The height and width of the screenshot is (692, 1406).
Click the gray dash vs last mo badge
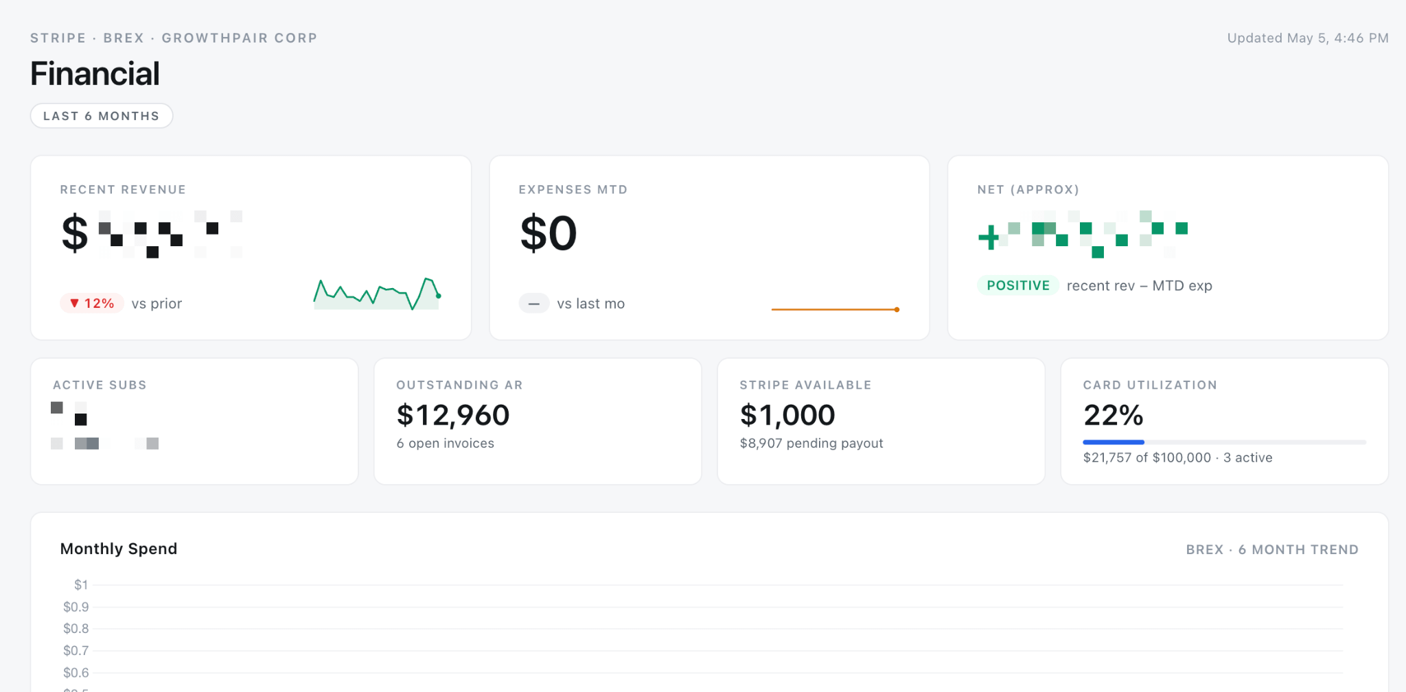pos(534,303)
